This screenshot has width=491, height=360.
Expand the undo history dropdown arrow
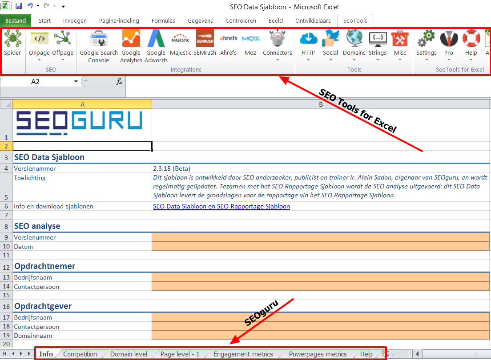tap(38, 6)
